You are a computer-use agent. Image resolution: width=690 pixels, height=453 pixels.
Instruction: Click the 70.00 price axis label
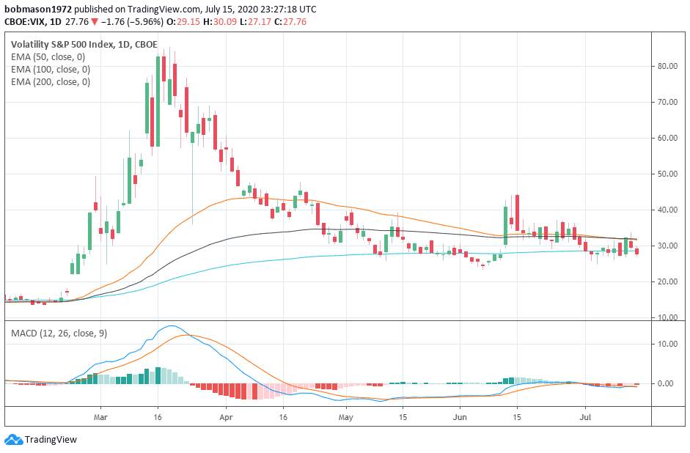point(667,102)
